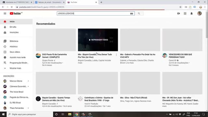
Task: Open Mix - 09. MC Don Juan title
Action: 181,99
